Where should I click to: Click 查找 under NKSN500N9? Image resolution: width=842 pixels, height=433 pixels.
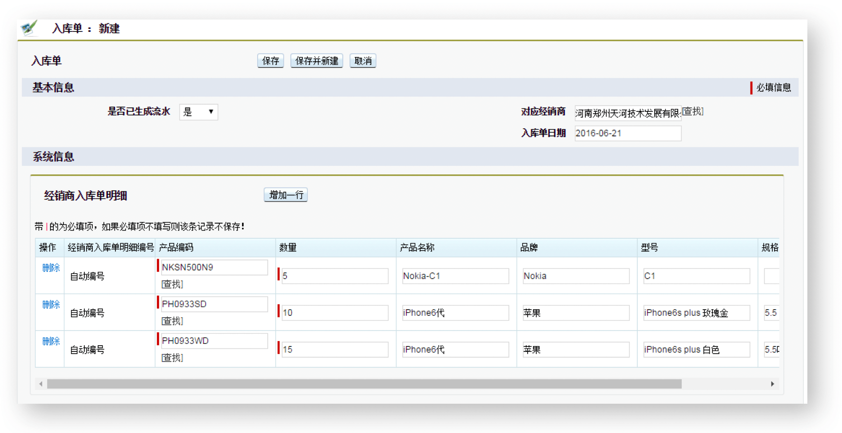click(x=172, y=284)
